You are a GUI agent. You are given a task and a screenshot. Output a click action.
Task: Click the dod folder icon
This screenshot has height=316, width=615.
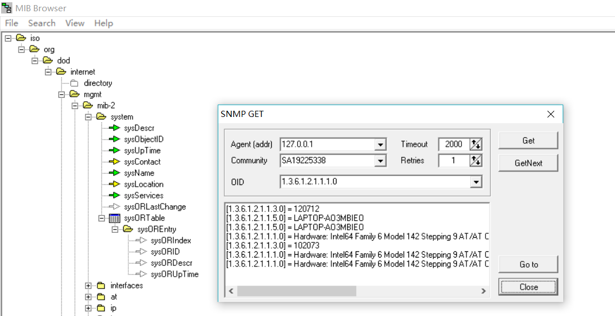click(48, 60)
